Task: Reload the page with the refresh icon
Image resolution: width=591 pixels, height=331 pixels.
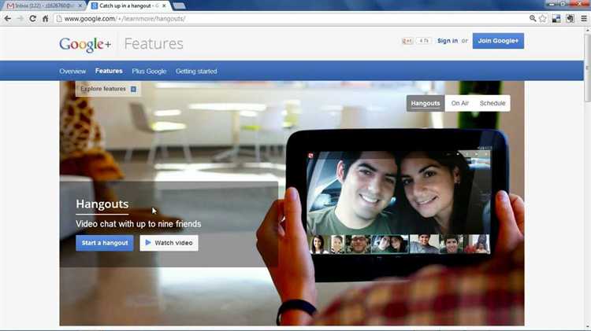Action: tap(33, 18)
